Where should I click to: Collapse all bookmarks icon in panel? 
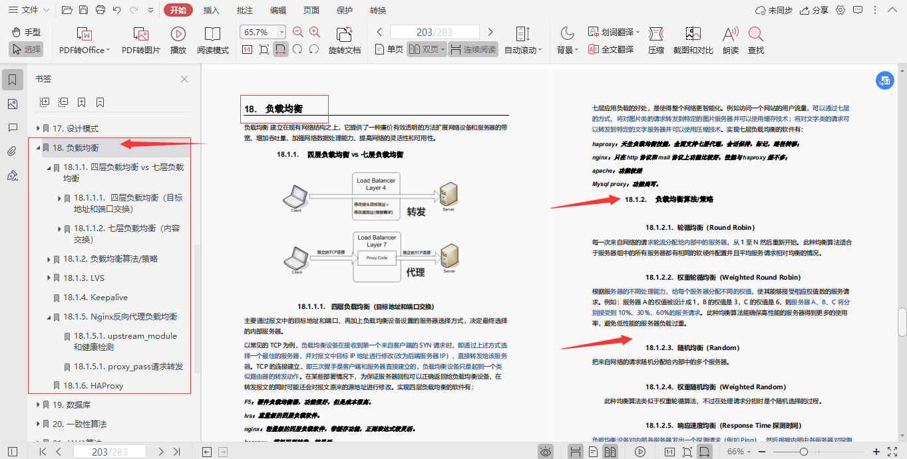pos(63,102)
